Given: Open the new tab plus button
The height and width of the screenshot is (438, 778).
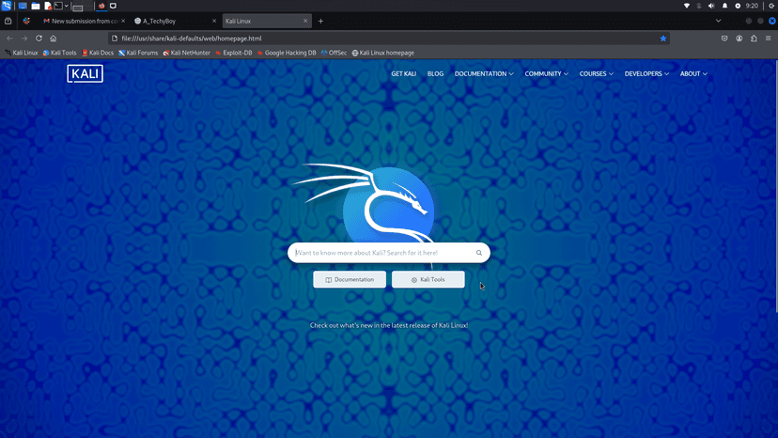Looking at the screenshot, I should point(320,21).
